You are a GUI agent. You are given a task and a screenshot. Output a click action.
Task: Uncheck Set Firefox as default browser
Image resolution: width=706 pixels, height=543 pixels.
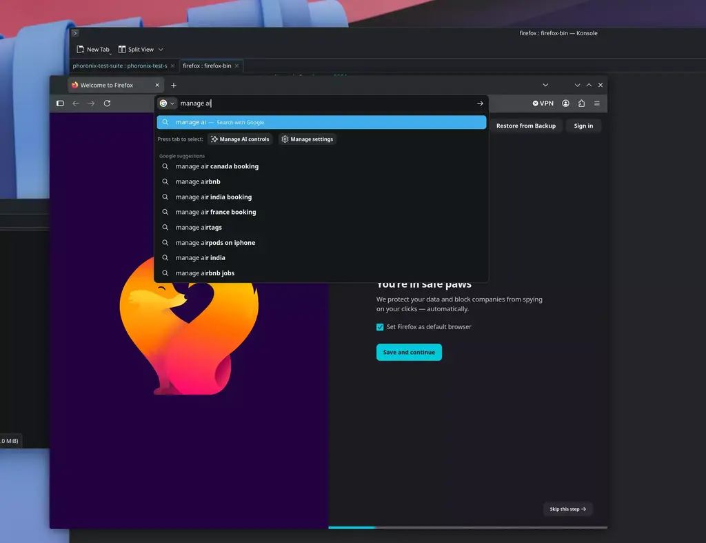[380, 327]
